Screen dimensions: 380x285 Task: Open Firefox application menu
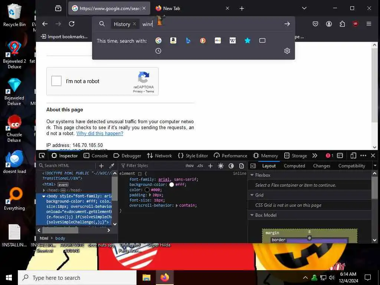[x=369, y=24]
